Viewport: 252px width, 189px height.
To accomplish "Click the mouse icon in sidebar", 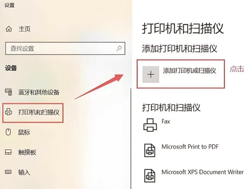I will (x=8, y=132).
